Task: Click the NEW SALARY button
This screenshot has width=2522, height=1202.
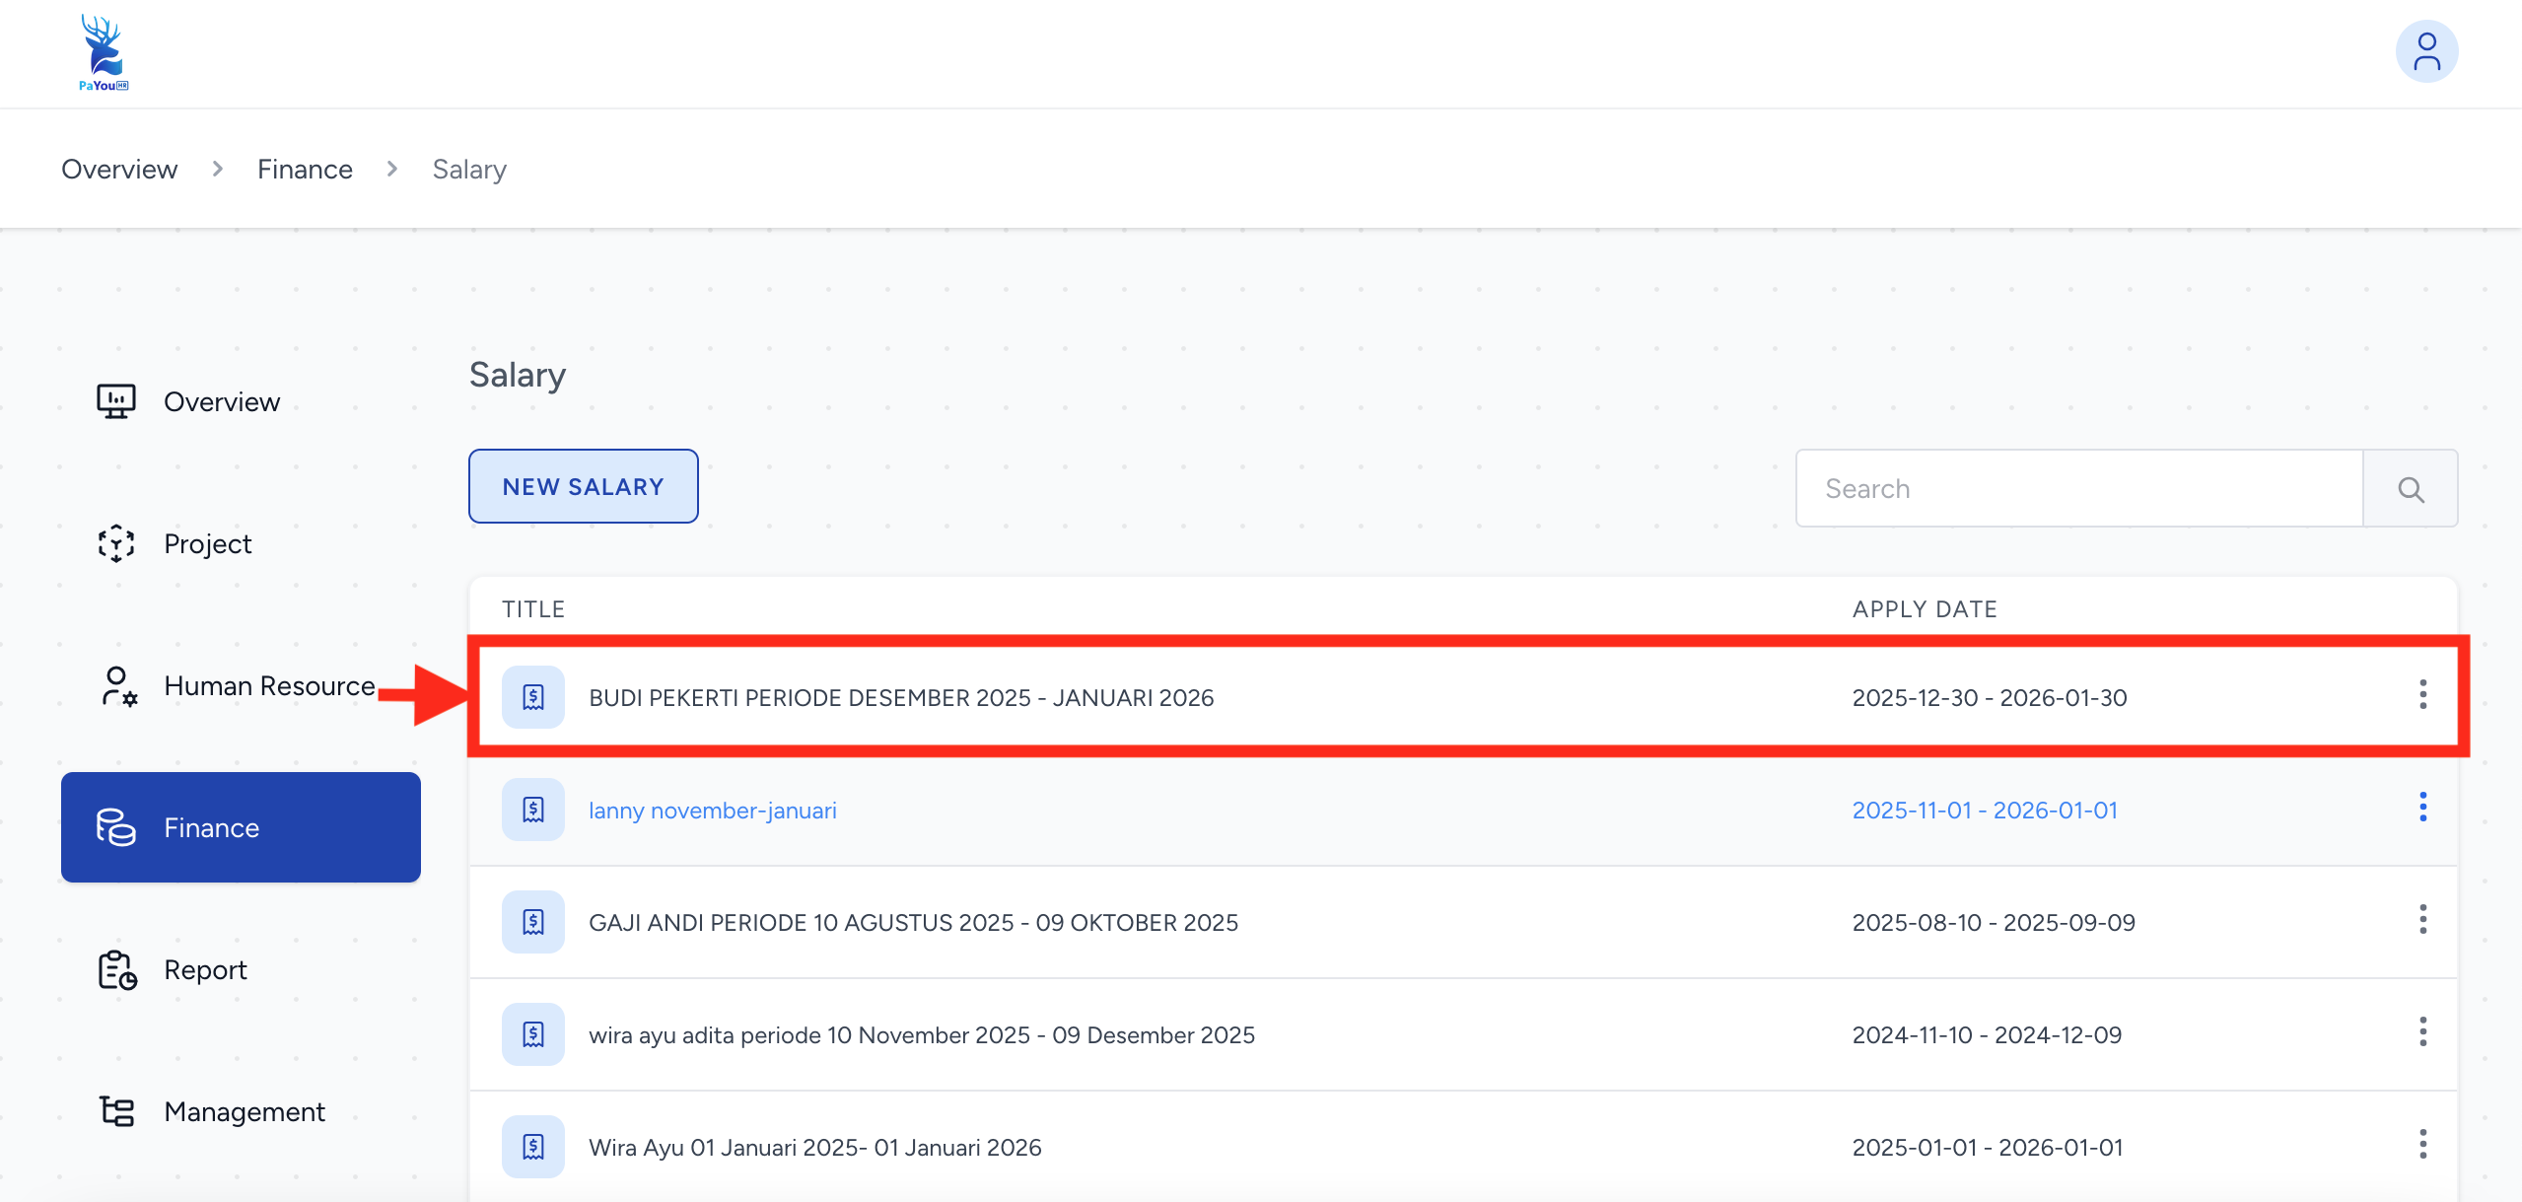Action: pos(583,487)
